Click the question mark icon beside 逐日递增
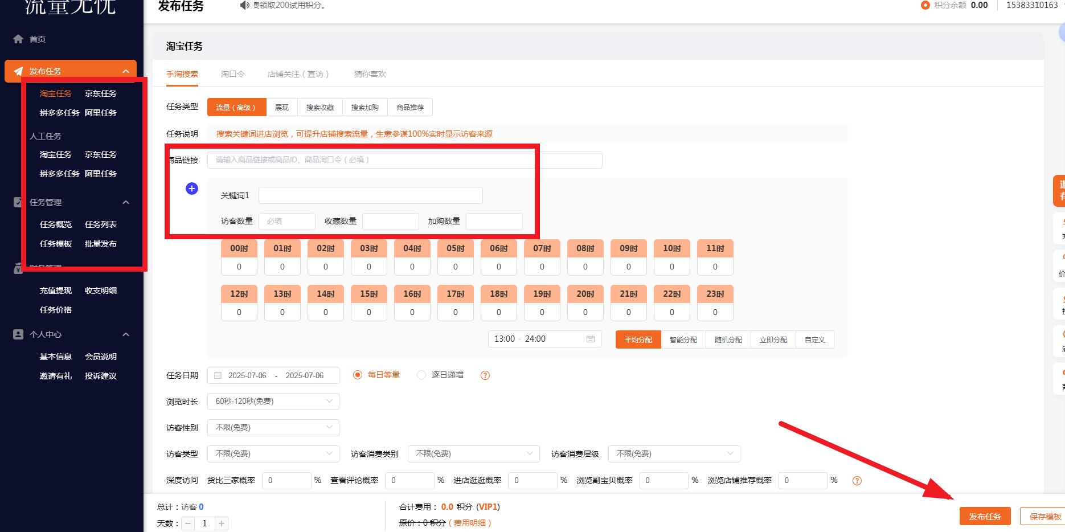Screen dimensions: 1065x532 [x=485, y=375]
